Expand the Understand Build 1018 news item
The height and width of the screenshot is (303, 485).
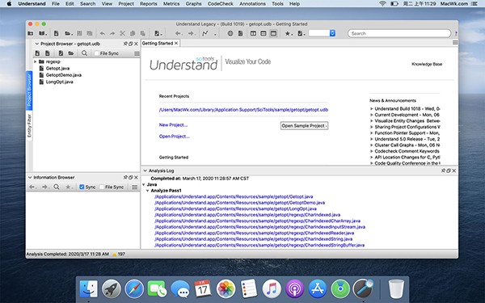[x=372, y=109]
